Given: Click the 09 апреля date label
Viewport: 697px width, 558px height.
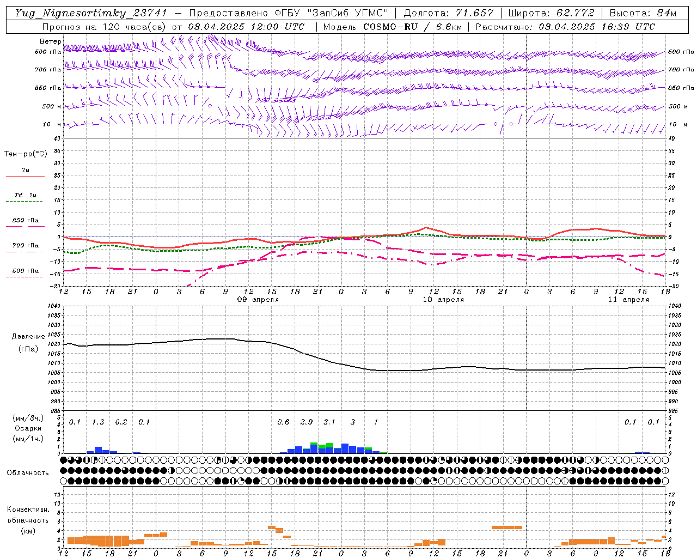Looking at the screenshot, I should [258, 300].
